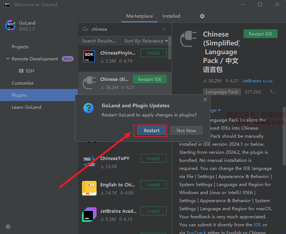The width and height of the screenshot is (286, 234).
Task: Open the YouTrack link in the description
Action: pyautogui.click(x=196, y=233)
